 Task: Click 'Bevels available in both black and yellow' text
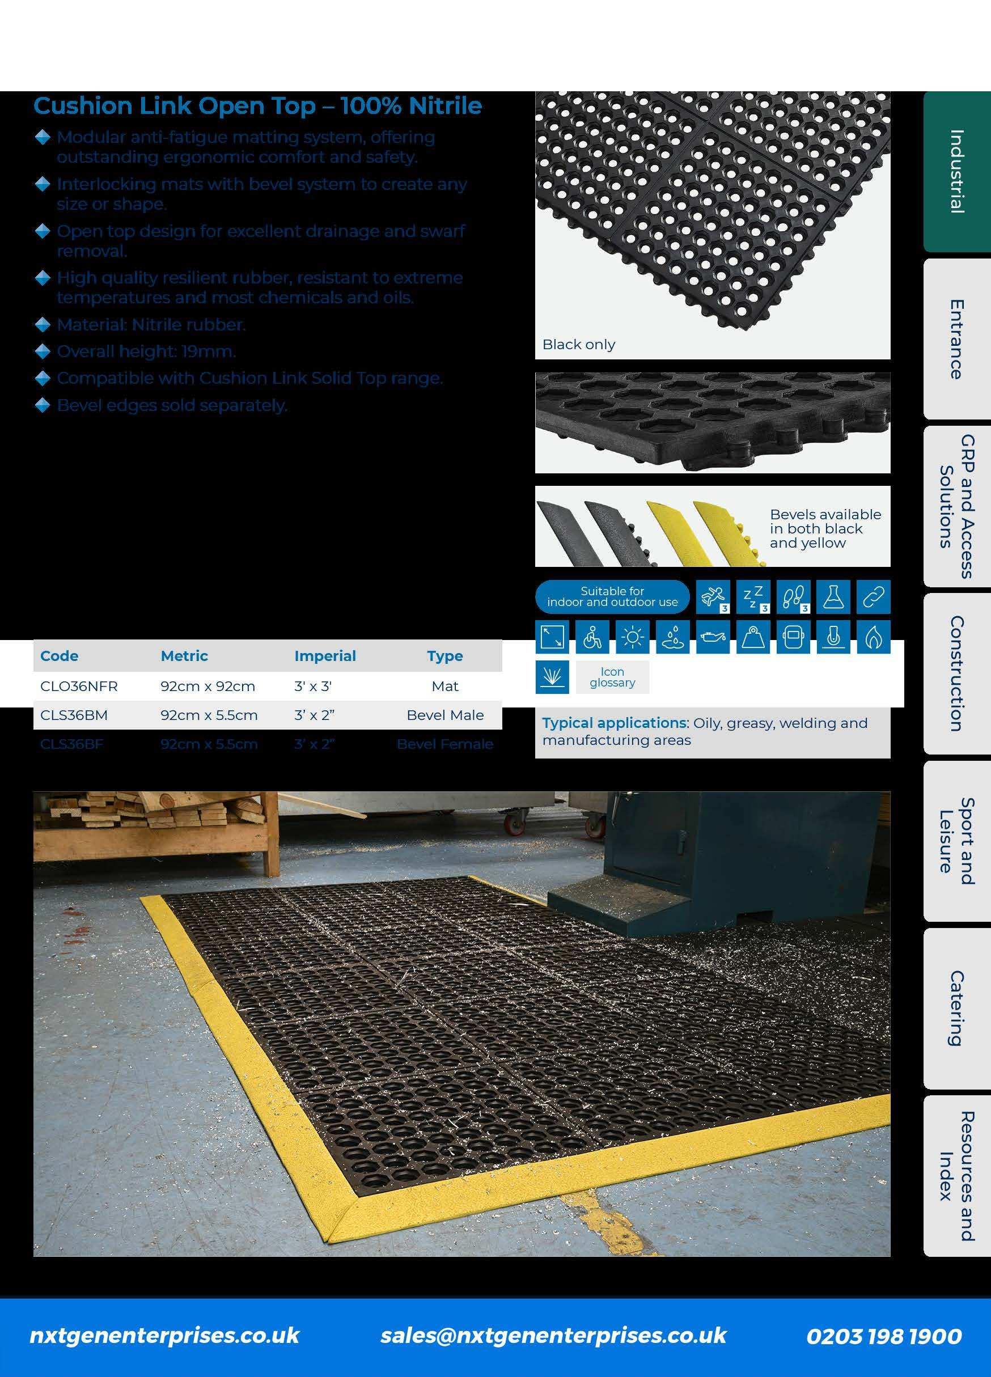[825, 529]
